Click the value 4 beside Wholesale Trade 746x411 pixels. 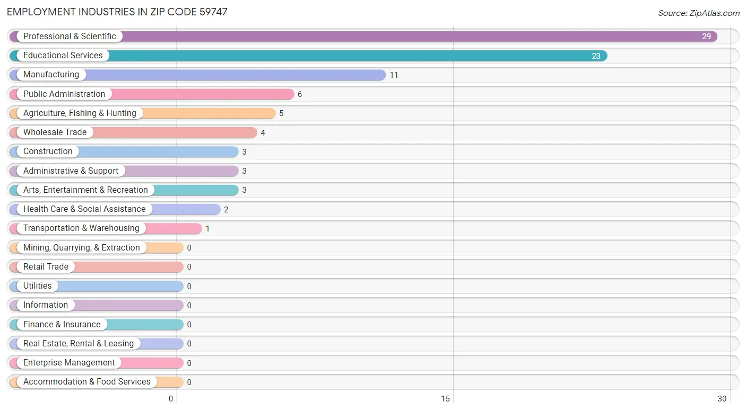point(263,133)
